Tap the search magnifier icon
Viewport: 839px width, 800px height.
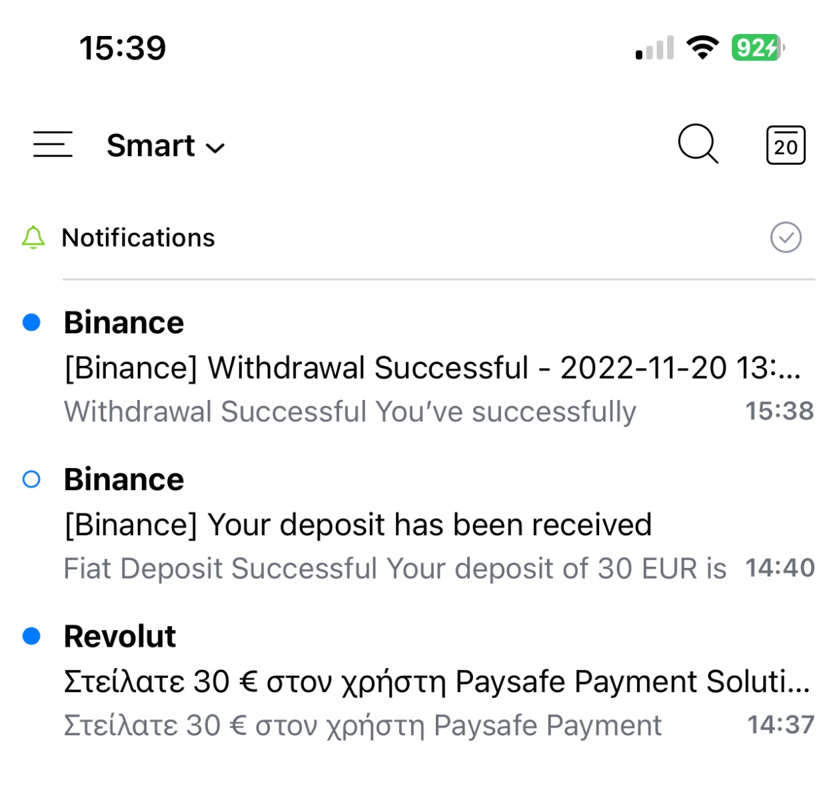click(x=698, y=143)
